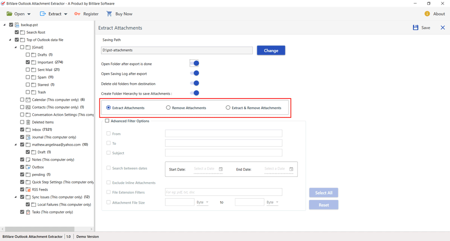Click the Register key icon
The height and width of the screenshot is (241, 450).
pos(77,14)
